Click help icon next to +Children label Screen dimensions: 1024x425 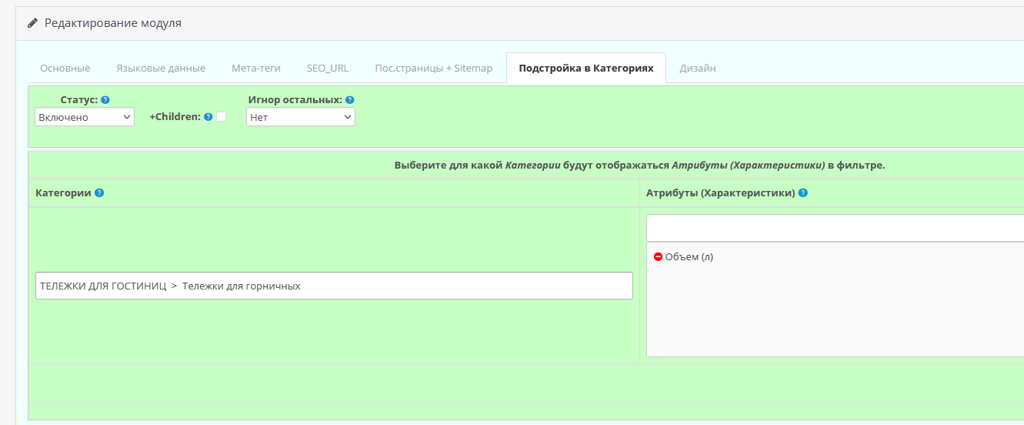pyautogui.click(x=208, y=117)
